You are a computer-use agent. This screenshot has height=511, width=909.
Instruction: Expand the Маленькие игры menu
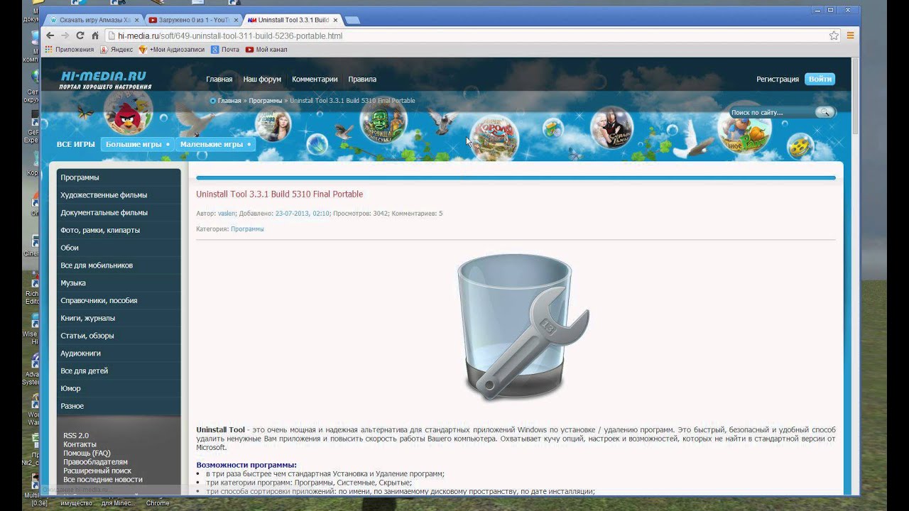point(215,144)
